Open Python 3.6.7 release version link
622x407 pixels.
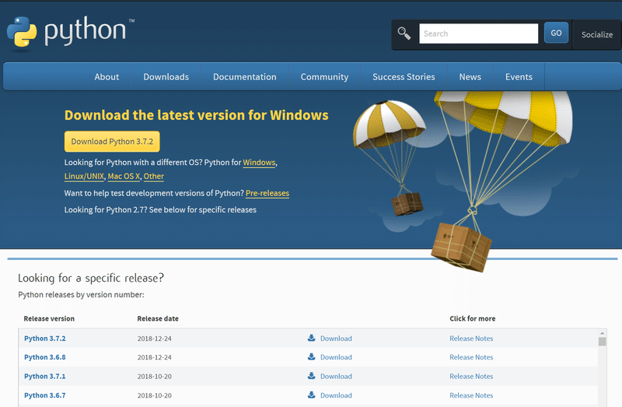(x=45, y=395)
